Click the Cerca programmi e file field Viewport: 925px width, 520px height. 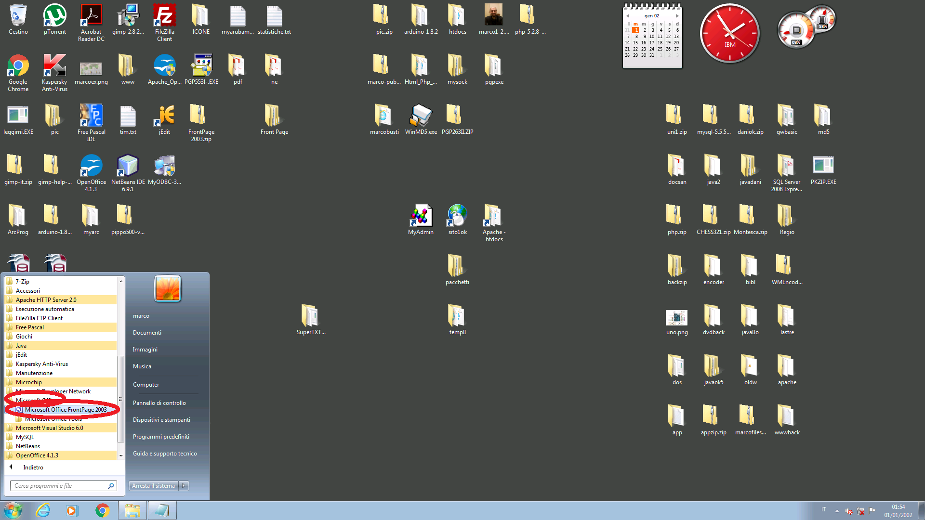pyautogui.click(x=59, y=486)
